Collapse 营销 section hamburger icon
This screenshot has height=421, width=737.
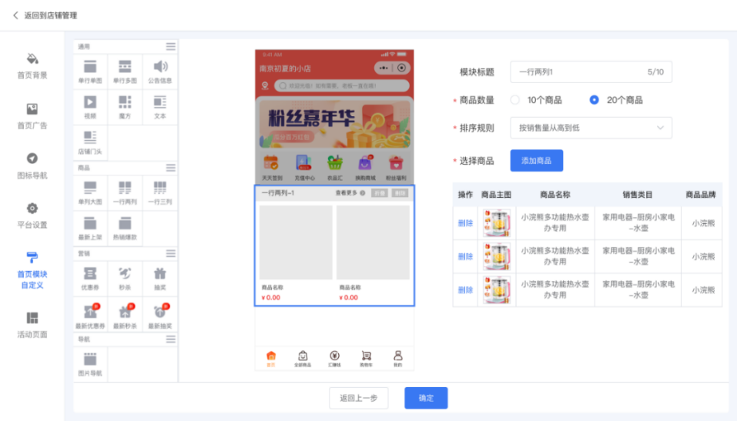171,254
